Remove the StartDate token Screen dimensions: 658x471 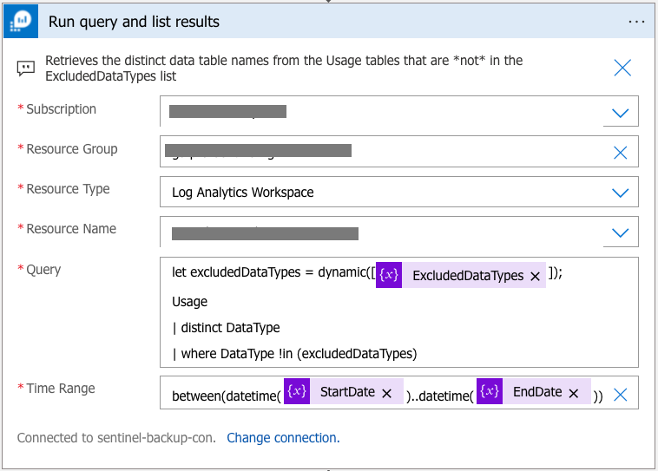coord(387,393)
